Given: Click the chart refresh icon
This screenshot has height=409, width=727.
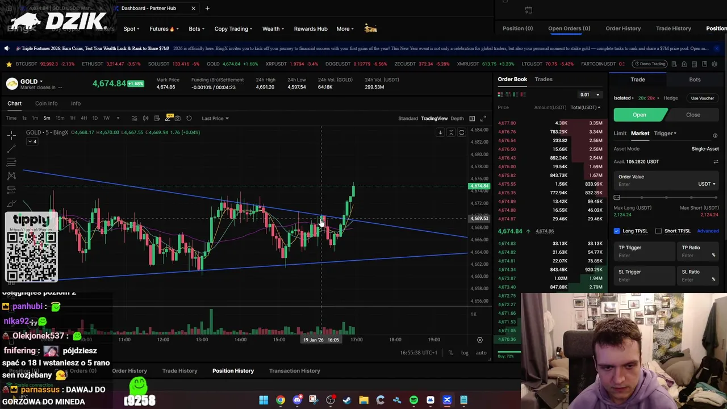Looking at the screenshot, I should [189, 118].
